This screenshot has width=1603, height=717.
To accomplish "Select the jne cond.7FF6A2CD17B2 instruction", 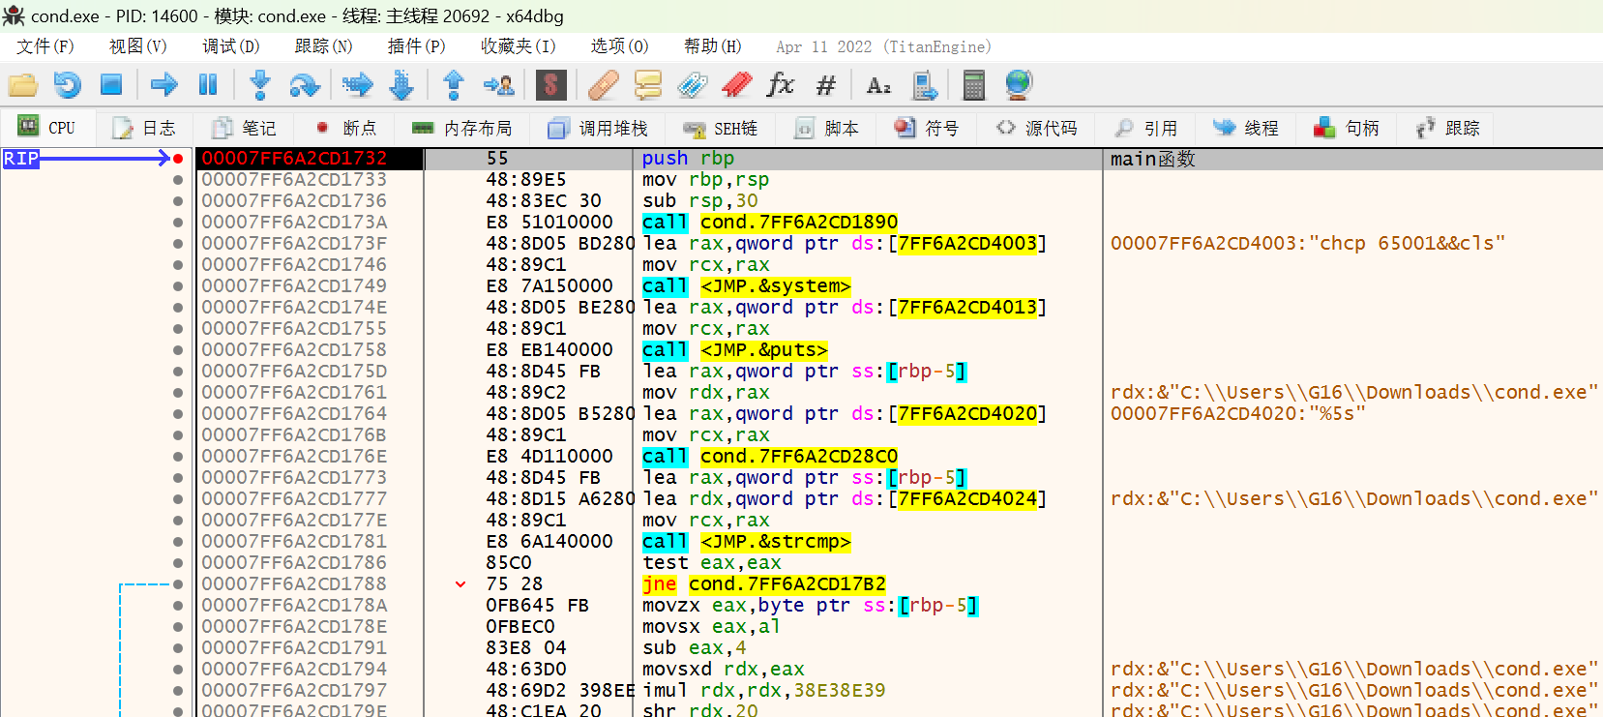I will pos(763,584).
